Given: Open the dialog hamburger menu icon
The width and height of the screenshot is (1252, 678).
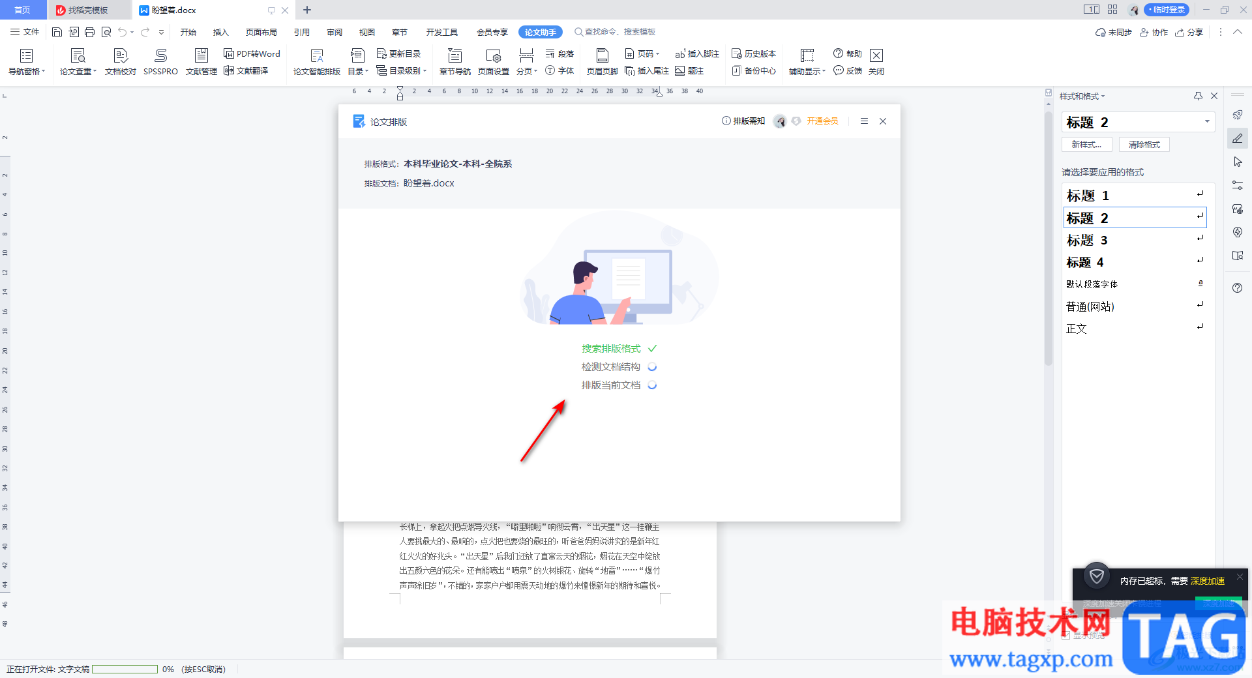Looking at the screenshot, I should click(x=864, y=121).
